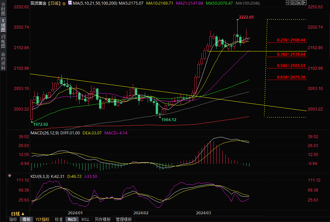
Task: Open the 闪电图 side tab
Action: [x=3, y=41]
